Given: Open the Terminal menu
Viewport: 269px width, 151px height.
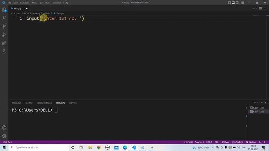Looking at the screenshot, I should (x=56, y=3).
